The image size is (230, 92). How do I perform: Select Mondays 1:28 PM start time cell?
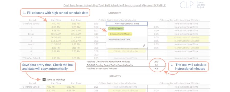(56, 48)
